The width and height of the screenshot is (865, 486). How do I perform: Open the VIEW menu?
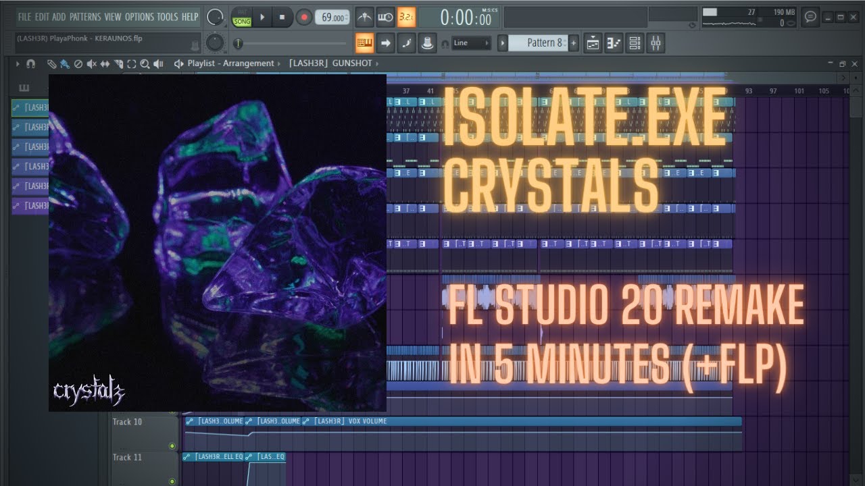pyautogui.click(x=113, y=17)
